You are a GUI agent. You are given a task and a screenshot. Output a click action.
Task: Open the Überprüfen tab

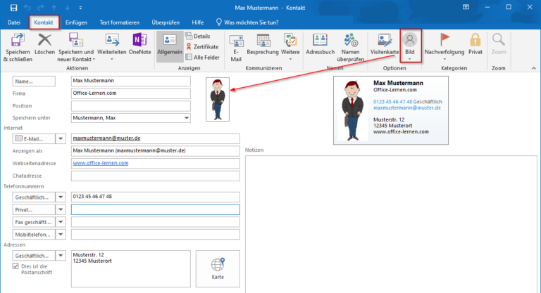pyautogui.click(x=166, y=22)
